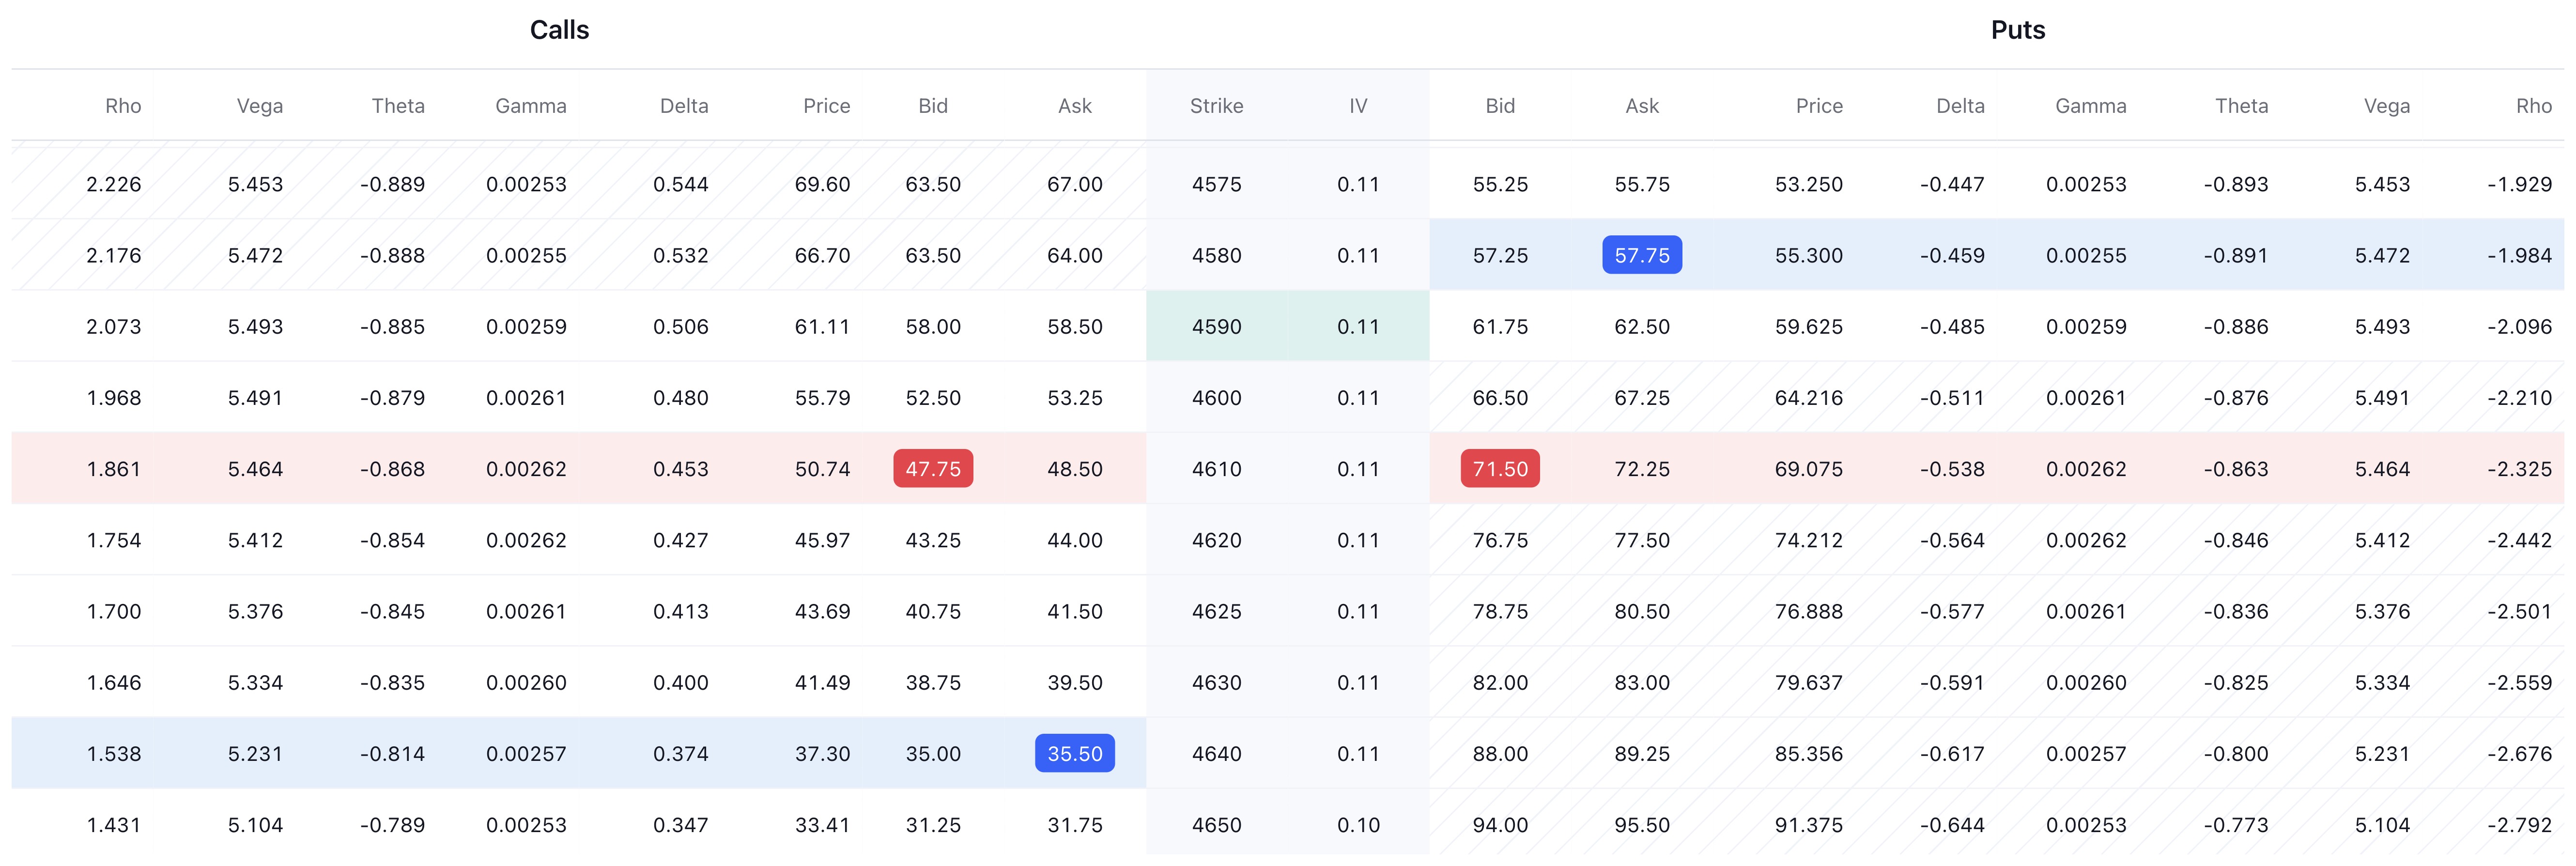Select the 4590 strike cell
Screen dimensions: 2576x866
tap(1216, 327)
